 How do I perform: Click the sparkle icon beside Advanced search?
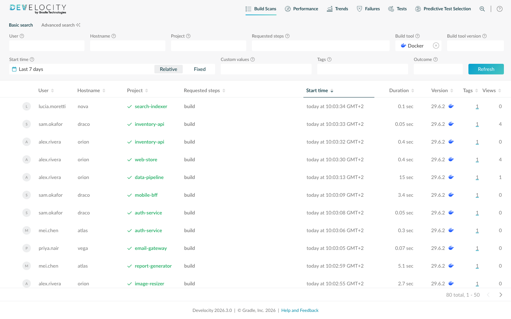pyautogui.click(x=78, y=25)
